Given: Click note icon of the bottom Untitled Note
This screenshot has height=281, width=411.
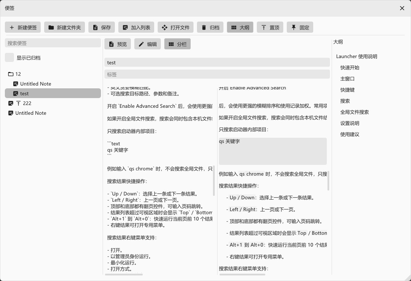Looking at the screenshot, I should pos(11,113).
